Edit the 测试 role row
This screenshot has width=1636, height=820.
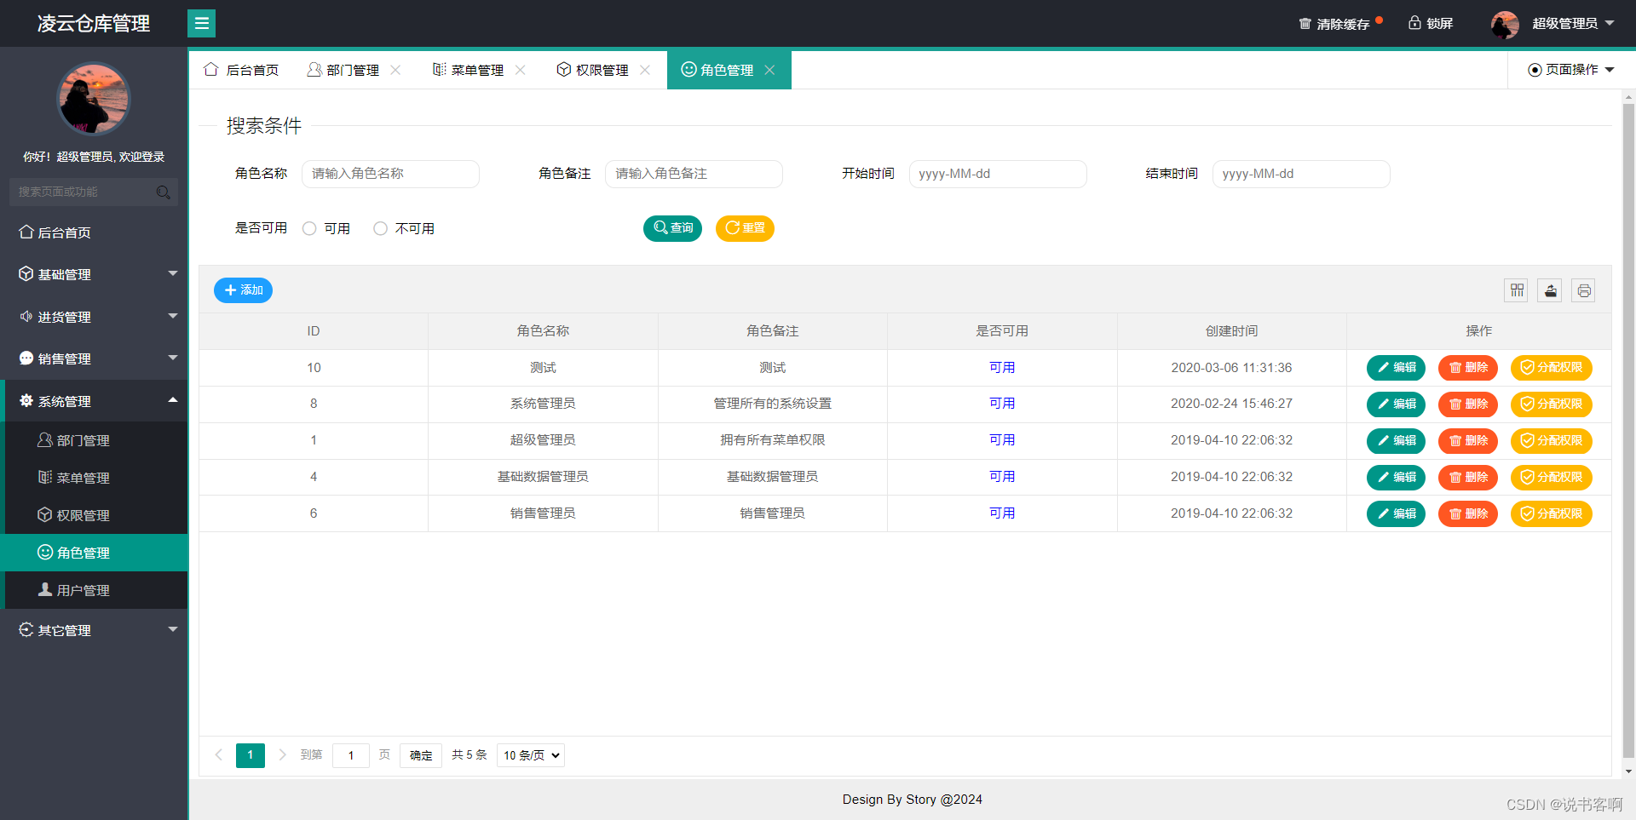tap(1396, 368)
